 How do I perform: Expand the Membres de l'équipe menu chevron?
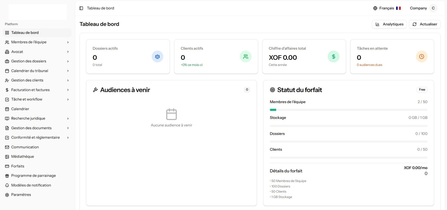[x=68, y=42]
